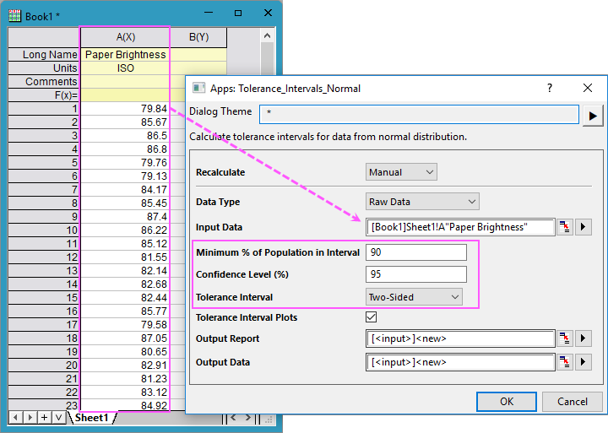This screenshot has height=433, width=608.
Task: Open the arrow menu next to Input Data
Action: point(584,227)
